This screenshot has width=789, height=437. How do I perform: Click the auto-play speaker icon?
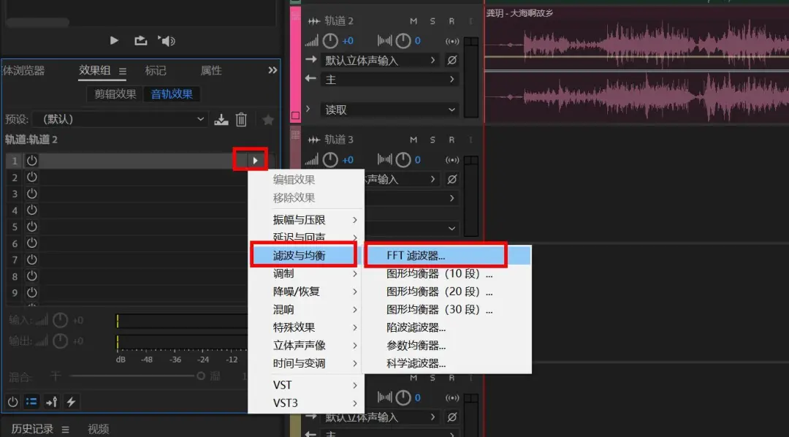pyautogui.click(x=167, y=40)
